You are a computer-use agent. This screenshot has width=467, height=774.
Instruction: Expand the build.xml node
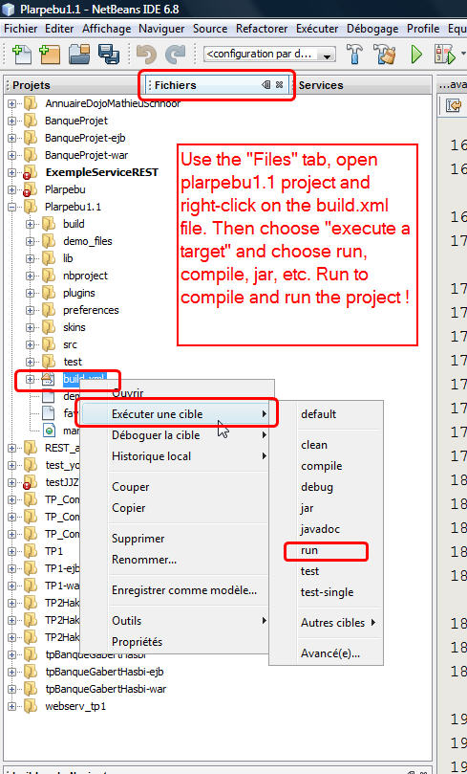(30, 379)
